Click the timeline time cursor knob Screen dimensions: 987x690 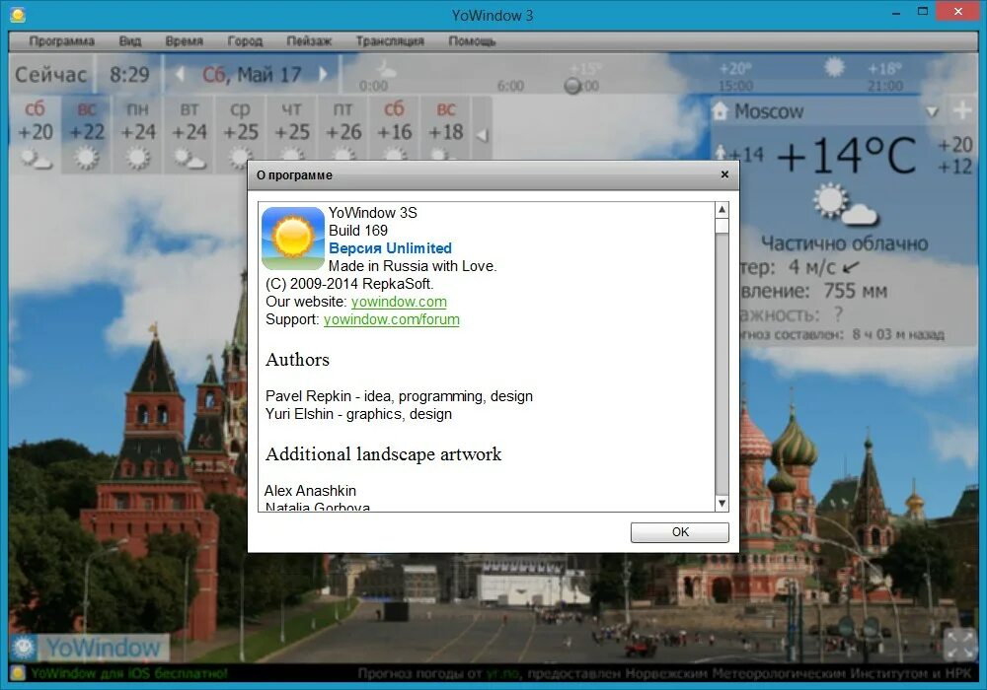click(572, 86)
